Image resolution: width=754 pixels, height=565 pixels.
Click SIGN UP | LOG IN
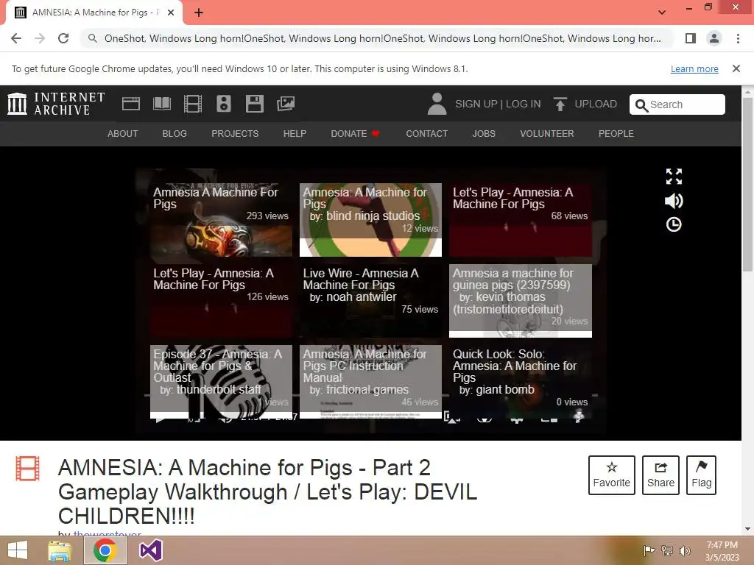pyautogui.click(x=498, y=104)
